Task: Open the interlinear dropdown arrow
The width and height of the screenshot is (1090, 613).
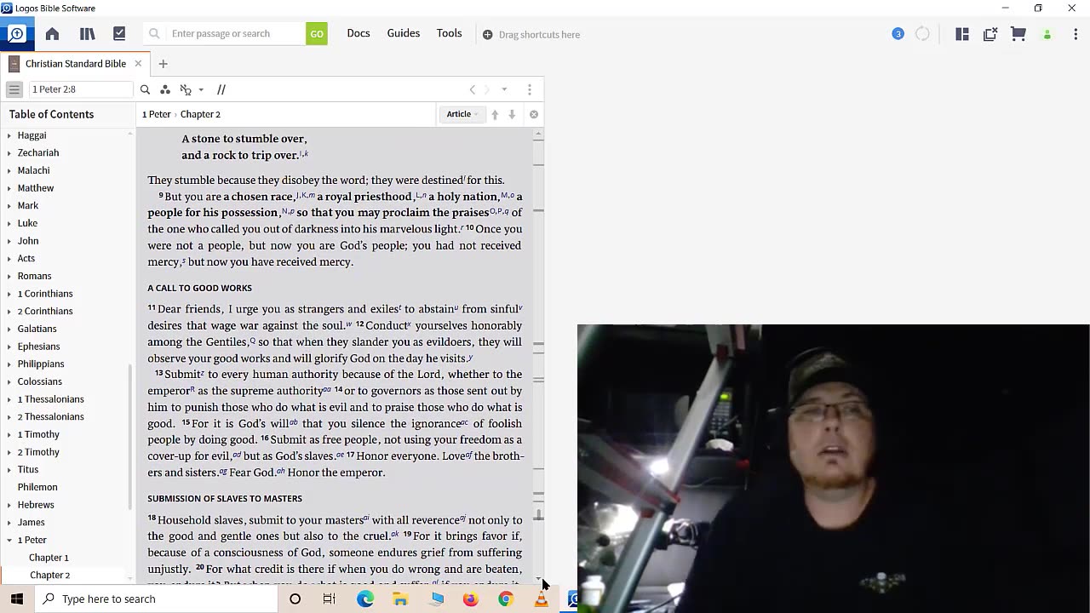Action: 201,89
